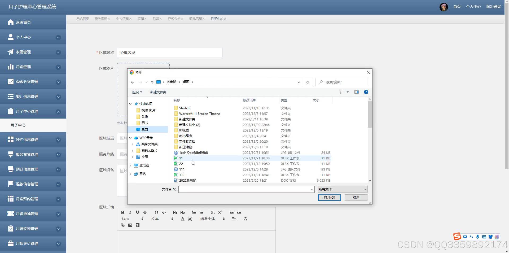Open 预约信息管理 in the sidebar

(x=33, y=139)
